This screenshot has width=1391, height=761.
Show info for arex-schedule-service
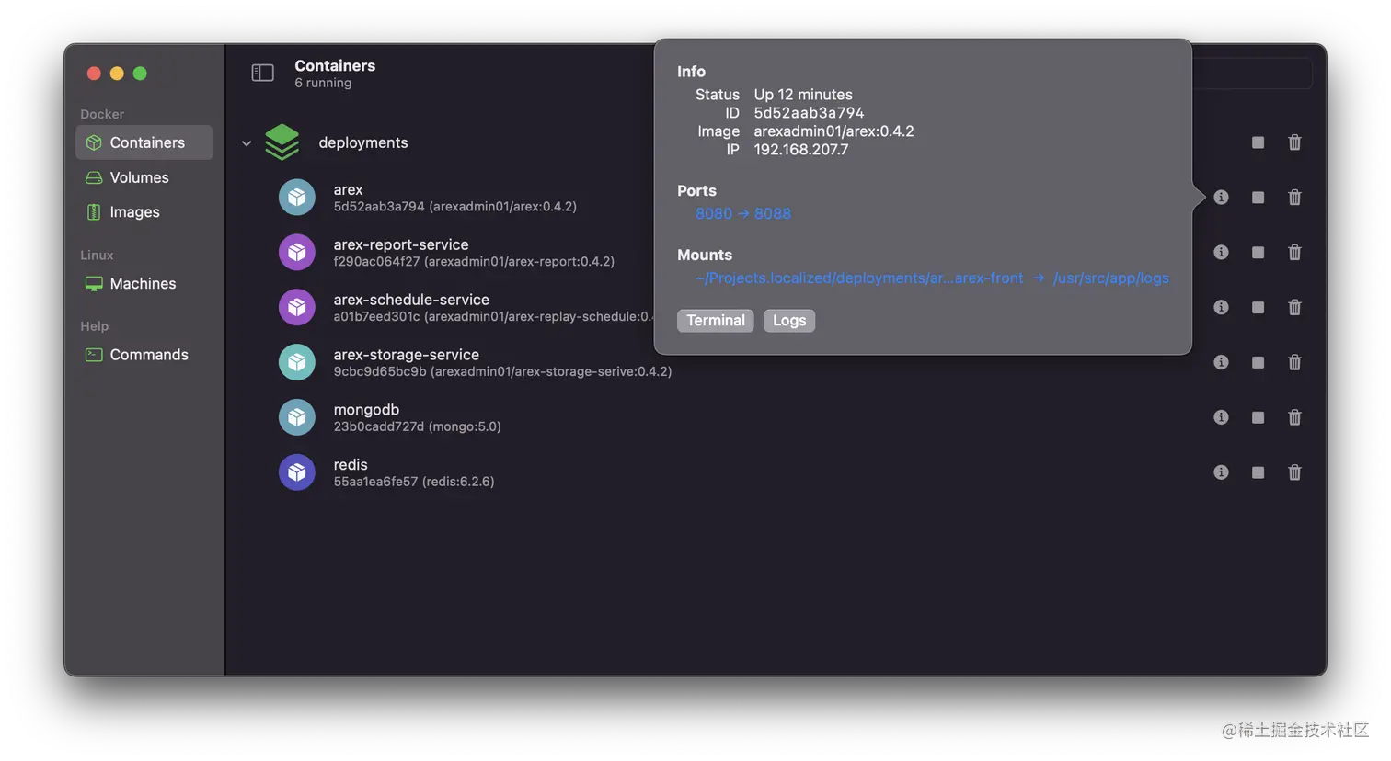coord(1221,308)
